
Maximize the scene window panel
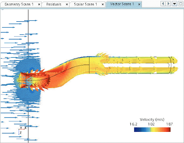[x=181, y=4]
